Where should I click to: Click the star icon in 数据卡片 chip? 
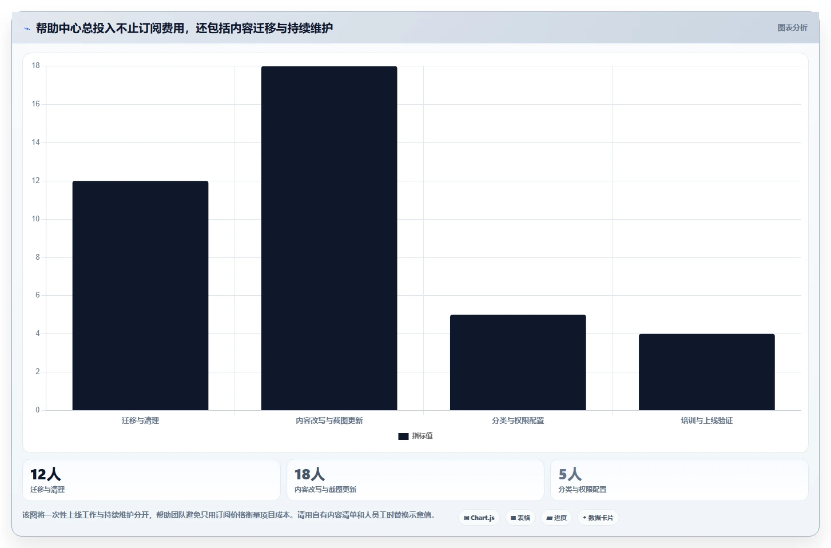[585, 518]
